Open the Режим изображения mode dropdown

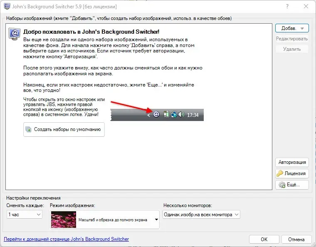pos(105,220)
